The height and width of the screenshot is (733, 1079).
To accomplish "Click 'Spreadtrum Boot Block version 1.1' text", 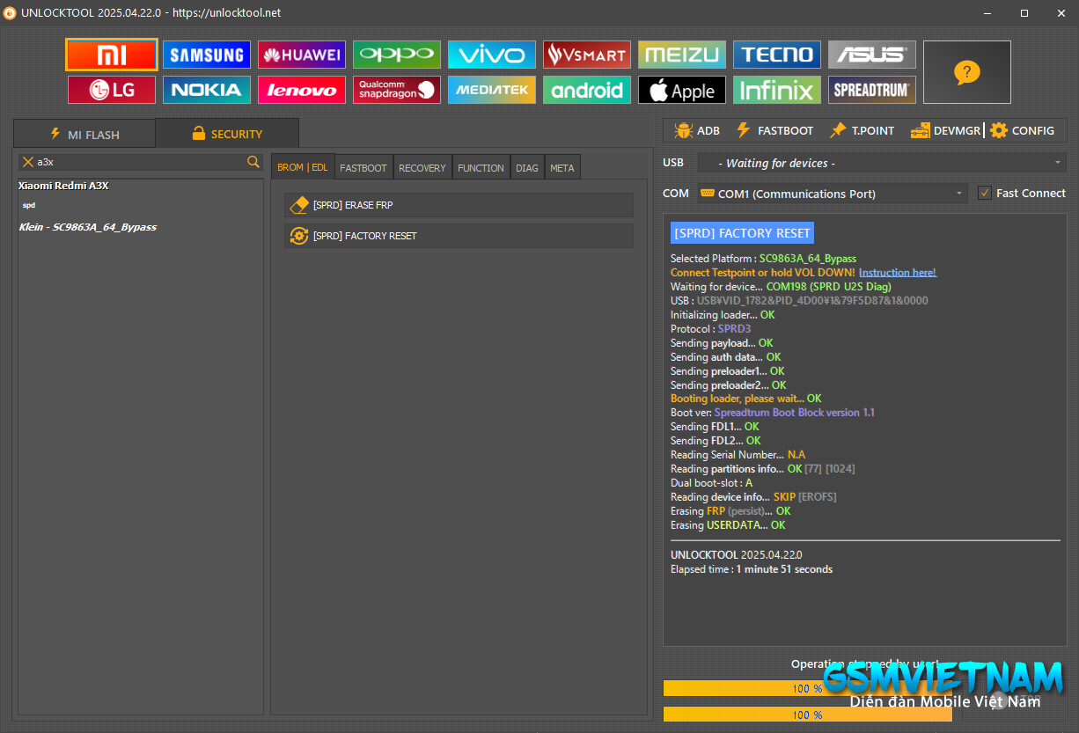I will (x=795, y=413).
